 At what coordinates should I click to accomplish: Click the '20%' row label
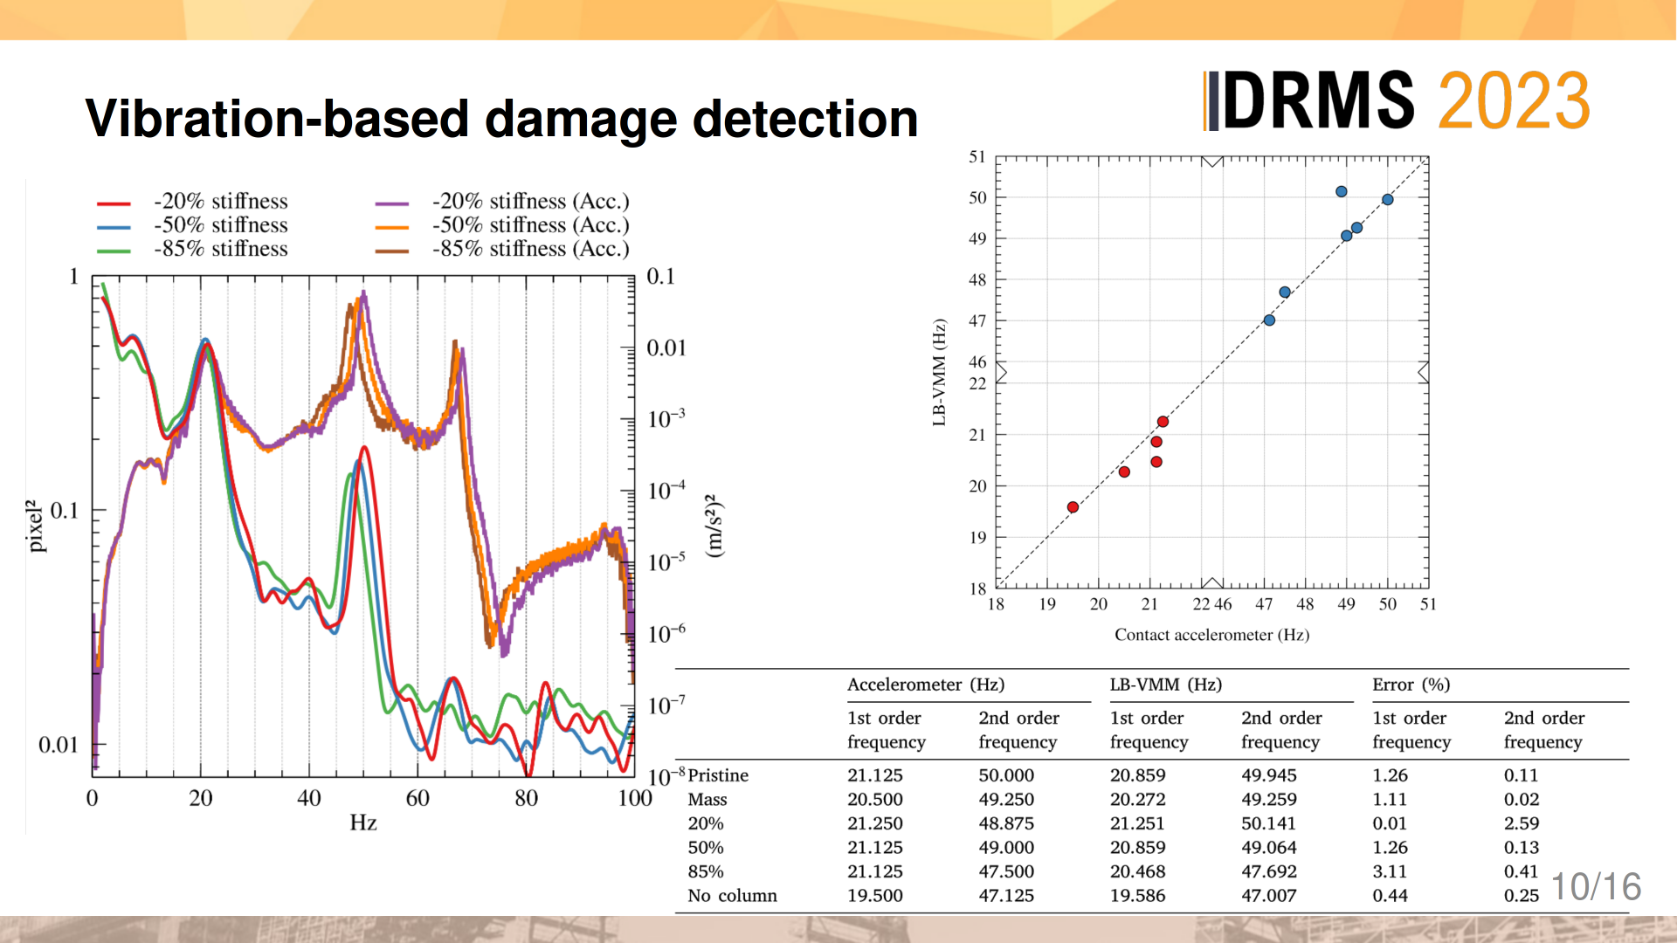[x=706, y=823]
